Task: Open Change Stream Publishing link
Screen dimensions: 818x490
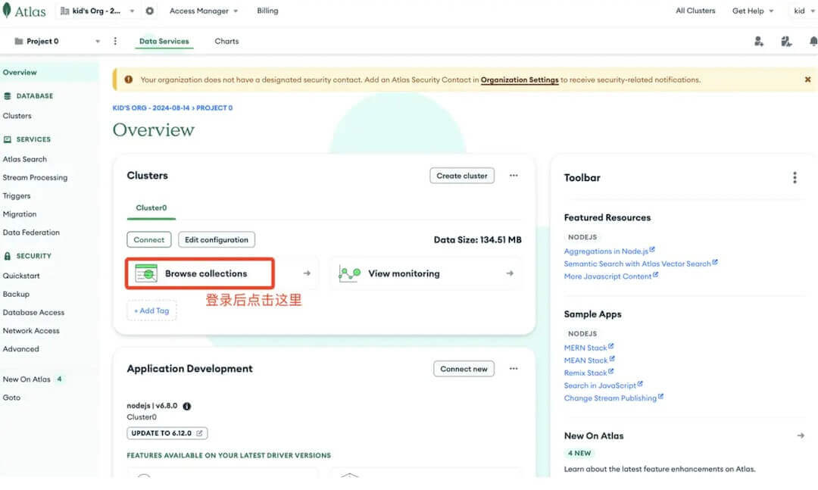Action: tap(613, 398)
